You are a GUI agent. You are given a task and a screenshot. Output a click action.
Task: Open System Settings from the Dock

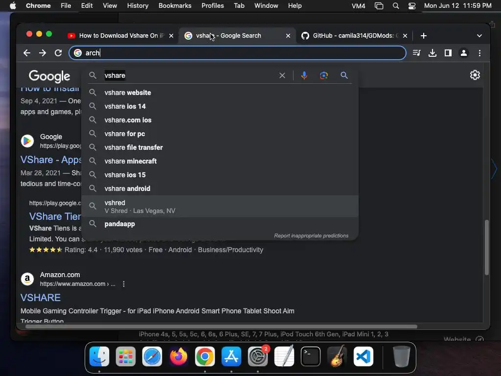point(258,356)
